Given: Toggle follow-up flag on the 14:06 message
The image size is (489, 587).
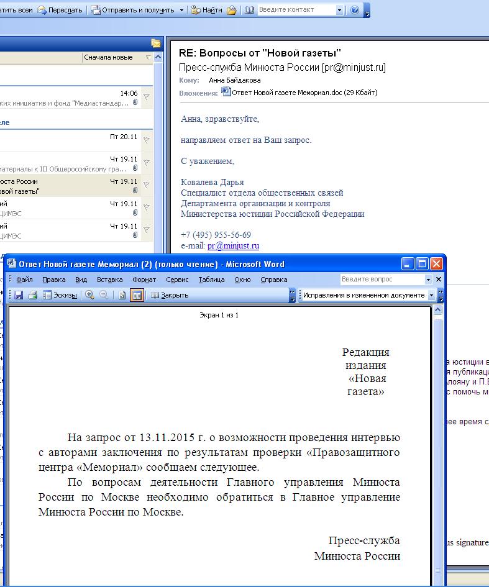Looking at the screenshot, I should tap(147, 97).
